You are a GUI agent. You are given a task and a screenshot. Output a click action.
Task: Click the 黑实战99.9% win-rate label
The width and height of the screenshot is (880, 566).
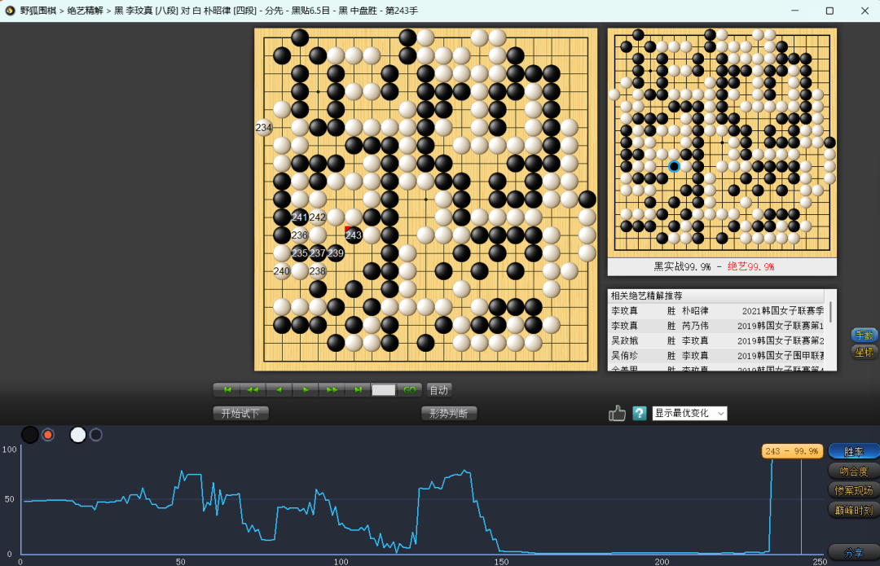pyautogui.click(x=683, y=267)
